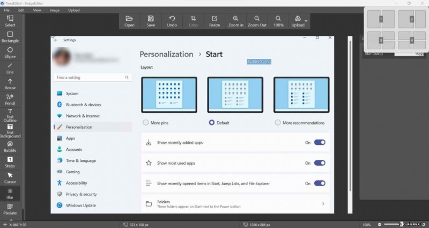The image size is (429, 228).
Task: Open Apps in Settings sidebar
Action: (x=93, y=138)
